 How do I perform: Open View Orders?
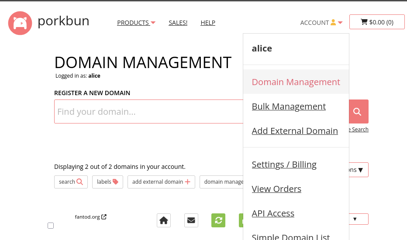pos(276,189)
